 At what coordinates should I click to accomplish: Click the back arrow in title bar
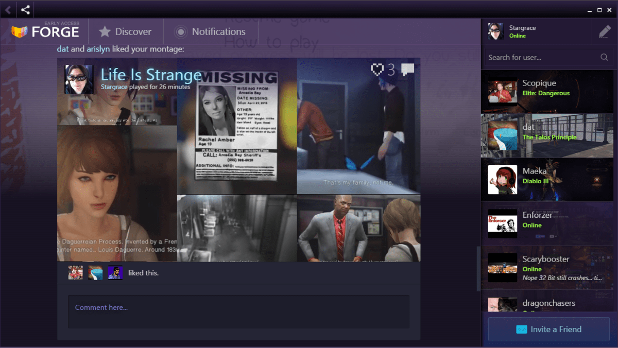(8, 9)
